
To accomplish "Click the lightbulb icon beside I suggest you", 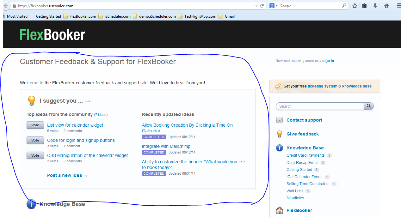I will click(x=32, y=100).
